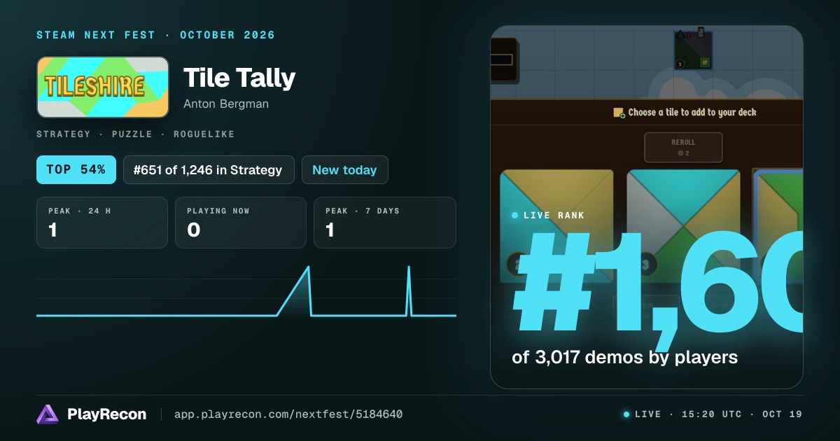Click the small map tile at the screenshot's top
This screenshot has height=441, width=840.
tap(693, 50)
